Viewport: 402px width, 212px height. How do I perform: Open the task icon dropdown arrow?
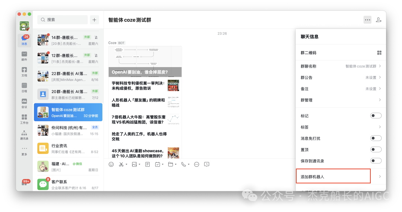click(163, 165)
